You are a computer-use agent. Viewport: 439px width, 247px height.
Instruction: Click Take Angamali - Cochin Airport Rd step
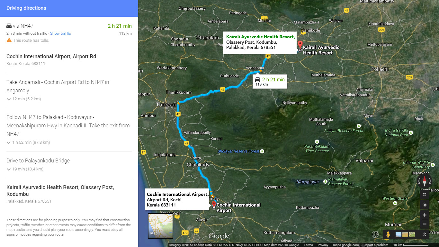click(x=58, y=86)
